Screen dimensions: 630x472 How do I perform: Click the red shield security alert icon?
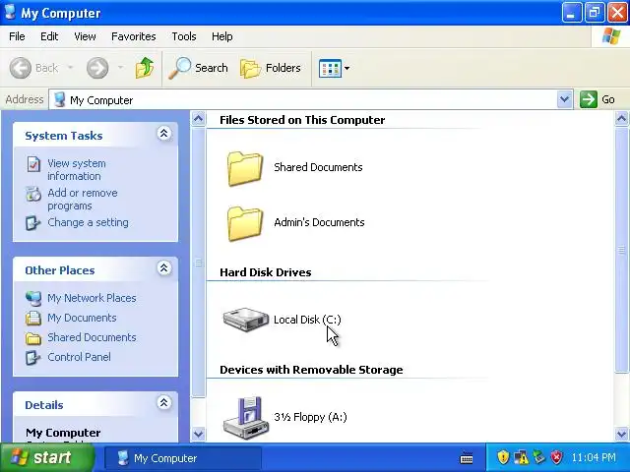556,457
